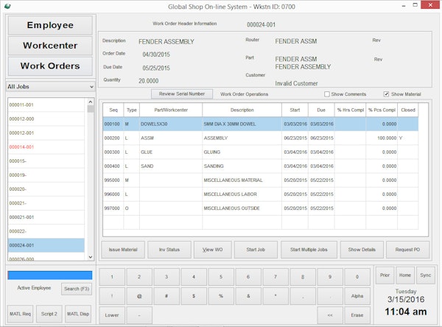
Task: Click the Inv Status button
Action: pyautogui.click(x=169, y=250)
